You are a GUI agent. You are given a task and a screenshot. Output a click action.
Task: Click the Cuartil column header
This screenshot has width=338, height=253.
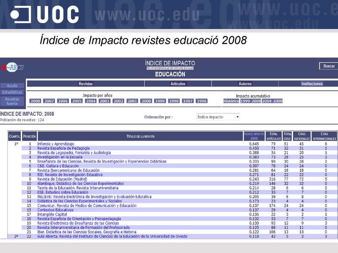[x=15, y=136]
